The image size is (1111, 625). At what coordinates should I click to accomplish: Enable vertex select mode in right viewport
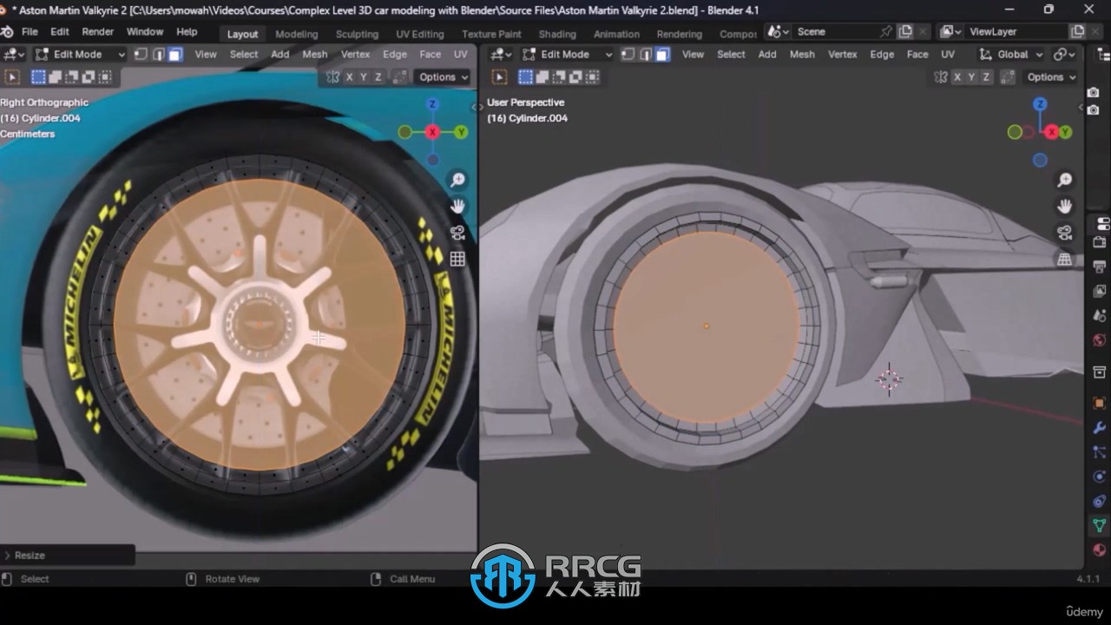coord(628,54)
